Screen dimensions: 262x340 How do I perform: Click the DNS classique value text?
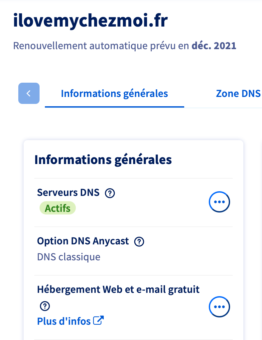pyautogui.click(x=68, y=257)
